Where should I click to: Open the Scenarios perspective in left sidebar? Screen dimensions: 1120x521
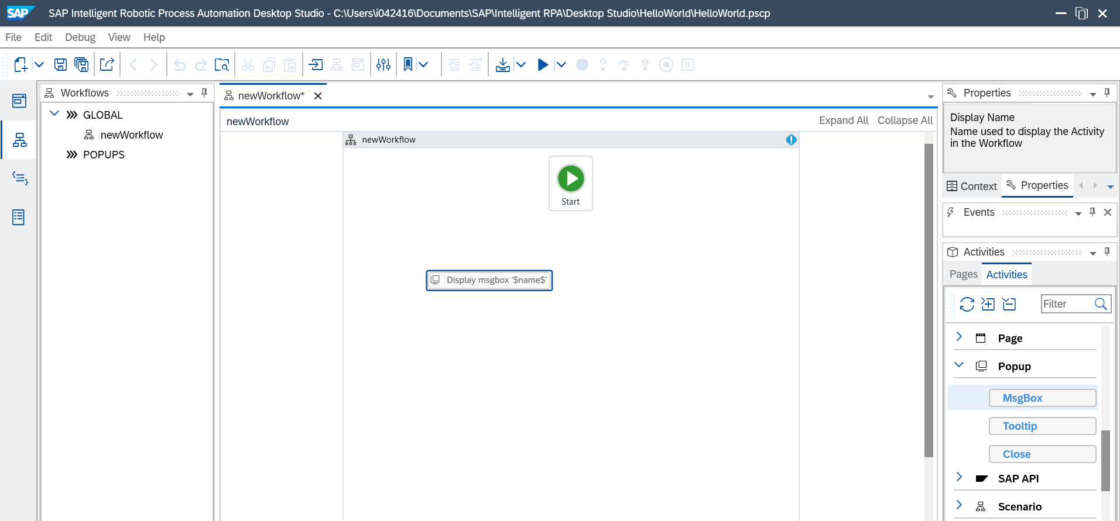point(20,178)
